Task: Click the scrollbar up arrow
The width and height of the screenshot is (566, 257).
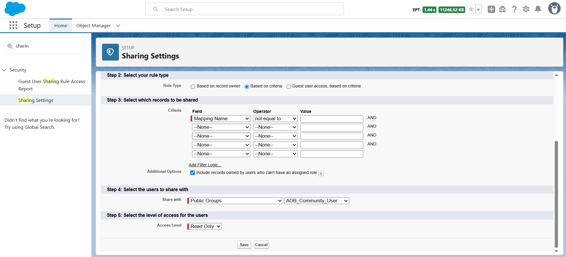Action: (x=557, y=75)
